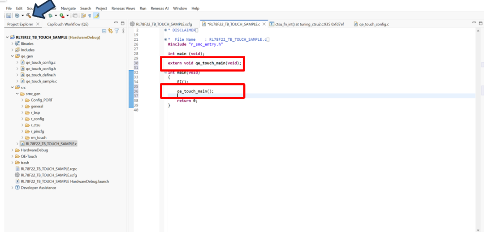This screenshot has width=484, height=232.
Task: Launch debug using the bug icon
Action: click(x=50, y=16)
